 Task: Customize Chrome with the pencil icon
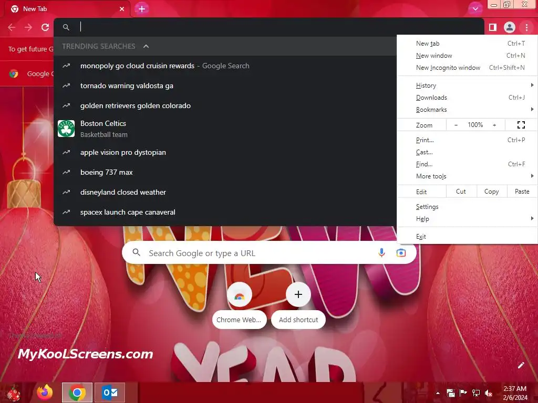(521, 365)
